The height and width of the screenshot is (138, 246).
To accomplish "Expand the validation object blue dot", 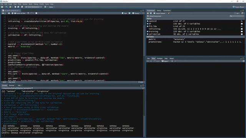I will tap(148, 34).
